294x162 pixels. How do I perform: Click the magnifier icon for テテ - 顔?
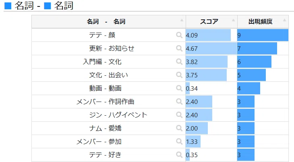click(179, 35)
